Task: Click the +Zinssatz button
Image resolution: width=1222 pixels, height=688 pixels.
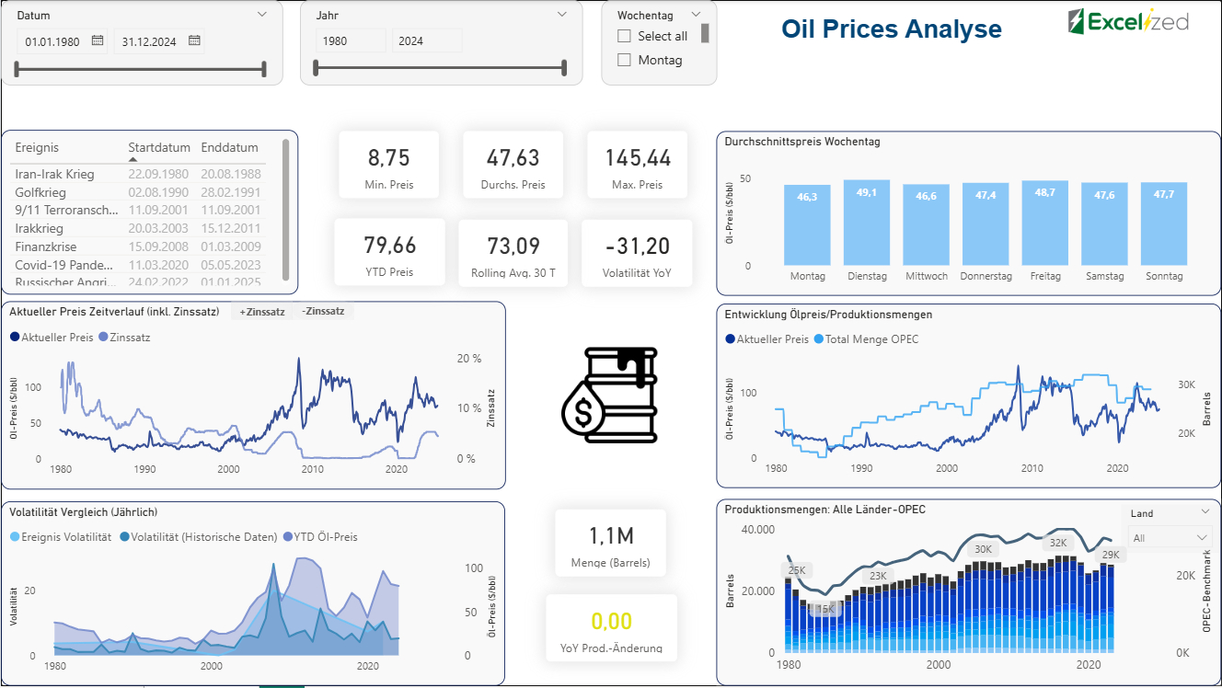Action: tap(262, 312)
